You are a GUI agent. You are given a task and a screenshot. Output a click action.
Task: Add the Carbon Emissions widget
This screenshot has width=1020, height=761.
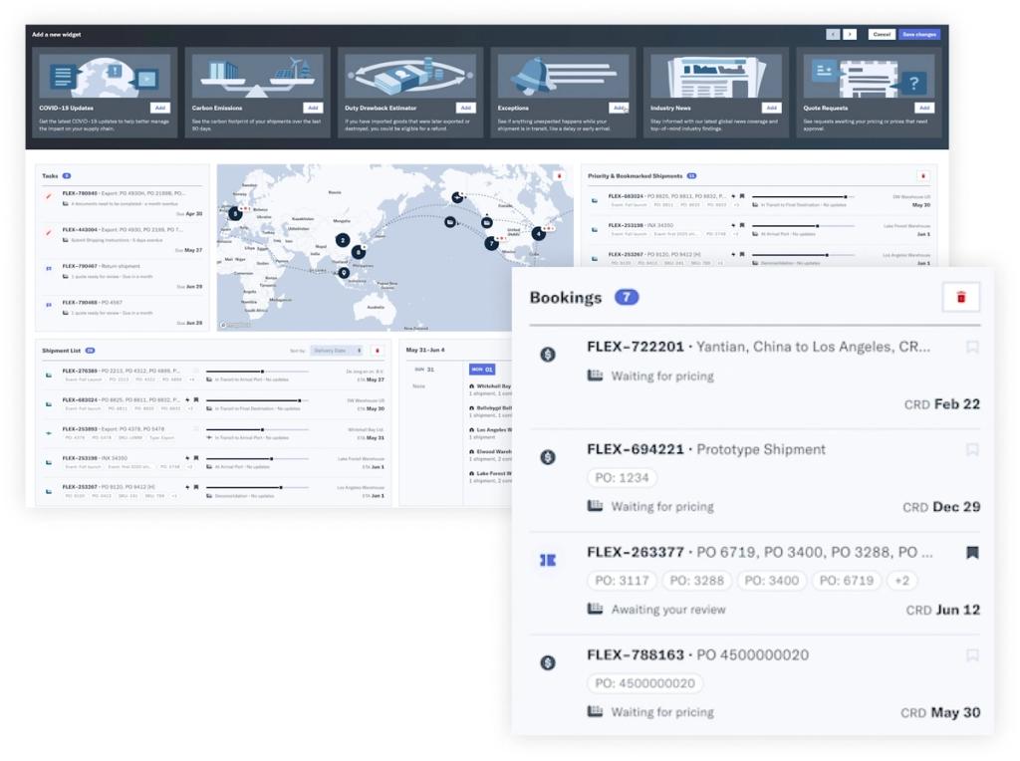click(x=313, y=108)
